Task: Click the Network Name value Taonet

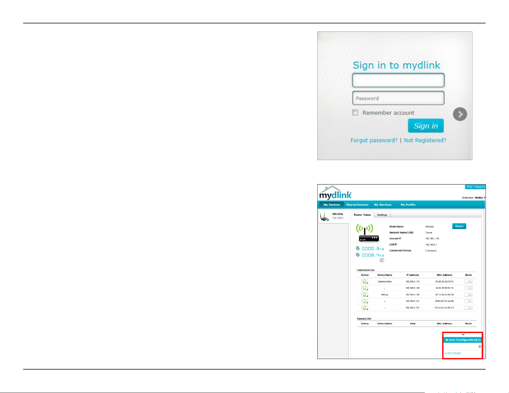Action: point(429,233)
